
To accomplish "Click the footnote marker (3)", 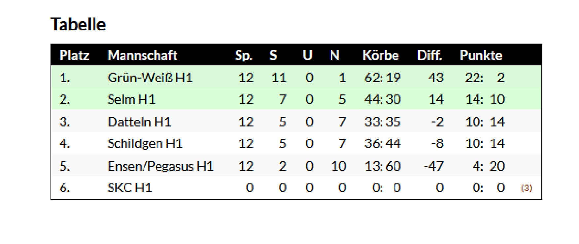I will click(x=527, y=188).
